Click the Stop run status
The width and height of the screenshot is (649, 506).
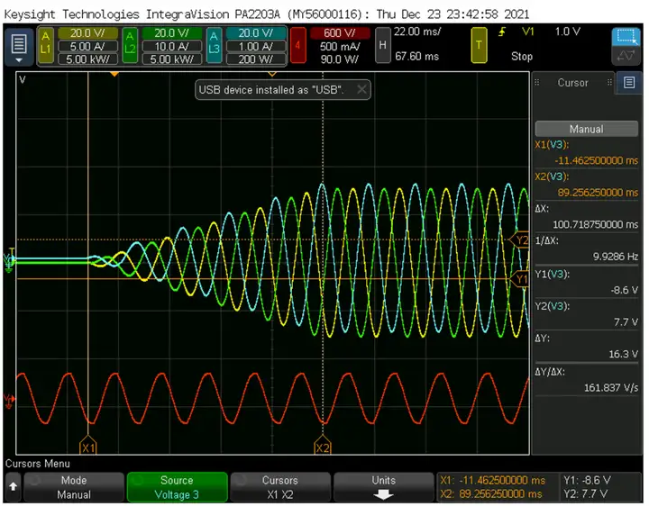[x=522, y=56]
